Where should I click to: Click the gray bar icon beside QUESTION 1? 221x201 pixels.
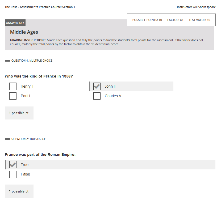(7, 61)
